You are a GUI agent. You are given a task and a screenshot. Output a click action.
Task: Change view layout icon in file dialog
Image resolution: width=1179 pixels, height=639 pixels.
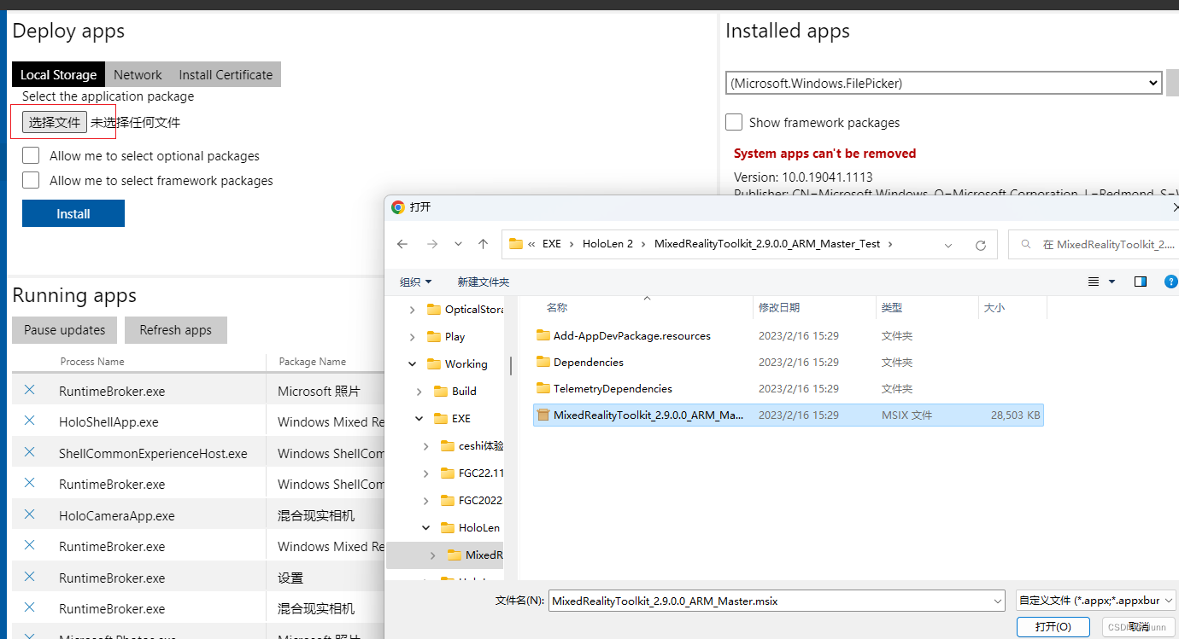[x=1094, y=282]
